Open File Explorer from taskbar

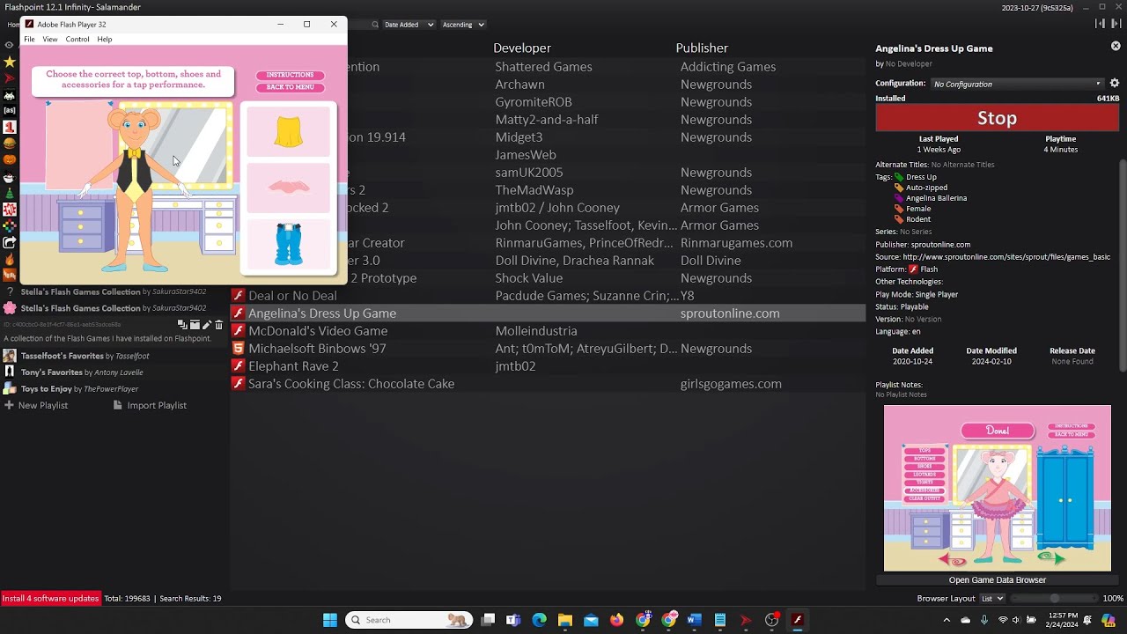pos(565,620)
